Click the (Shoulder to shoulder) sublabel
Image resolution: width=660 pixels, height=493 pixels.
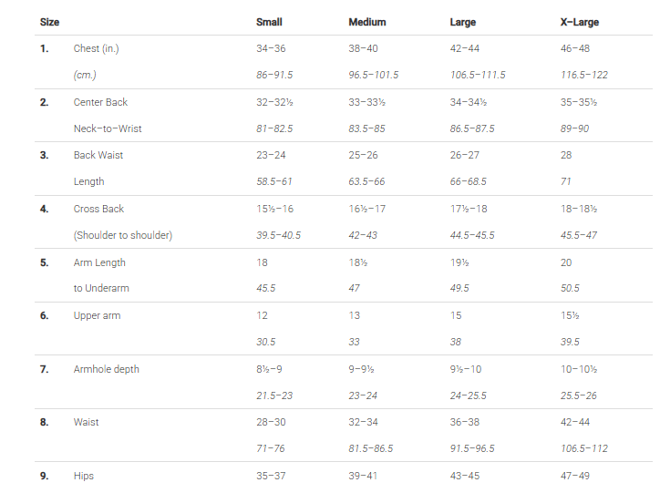click(x=123, y=235)
